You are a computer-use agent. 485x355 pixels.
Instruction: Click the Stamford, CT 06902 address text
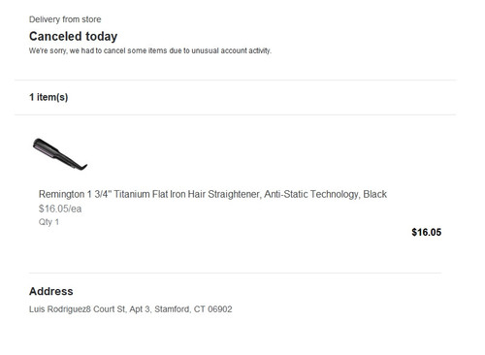pyautogui.click(x=193, y=309)
